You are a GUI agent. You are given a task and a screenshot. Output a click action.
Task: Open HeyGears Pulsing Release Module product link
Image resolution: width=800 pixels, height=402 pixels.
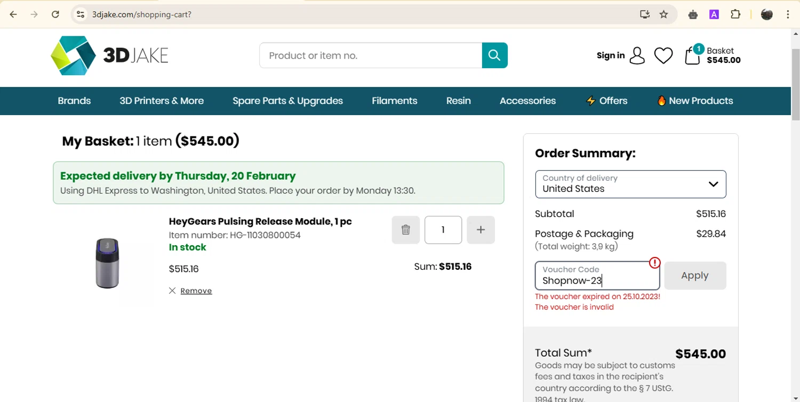click(260, 221)
